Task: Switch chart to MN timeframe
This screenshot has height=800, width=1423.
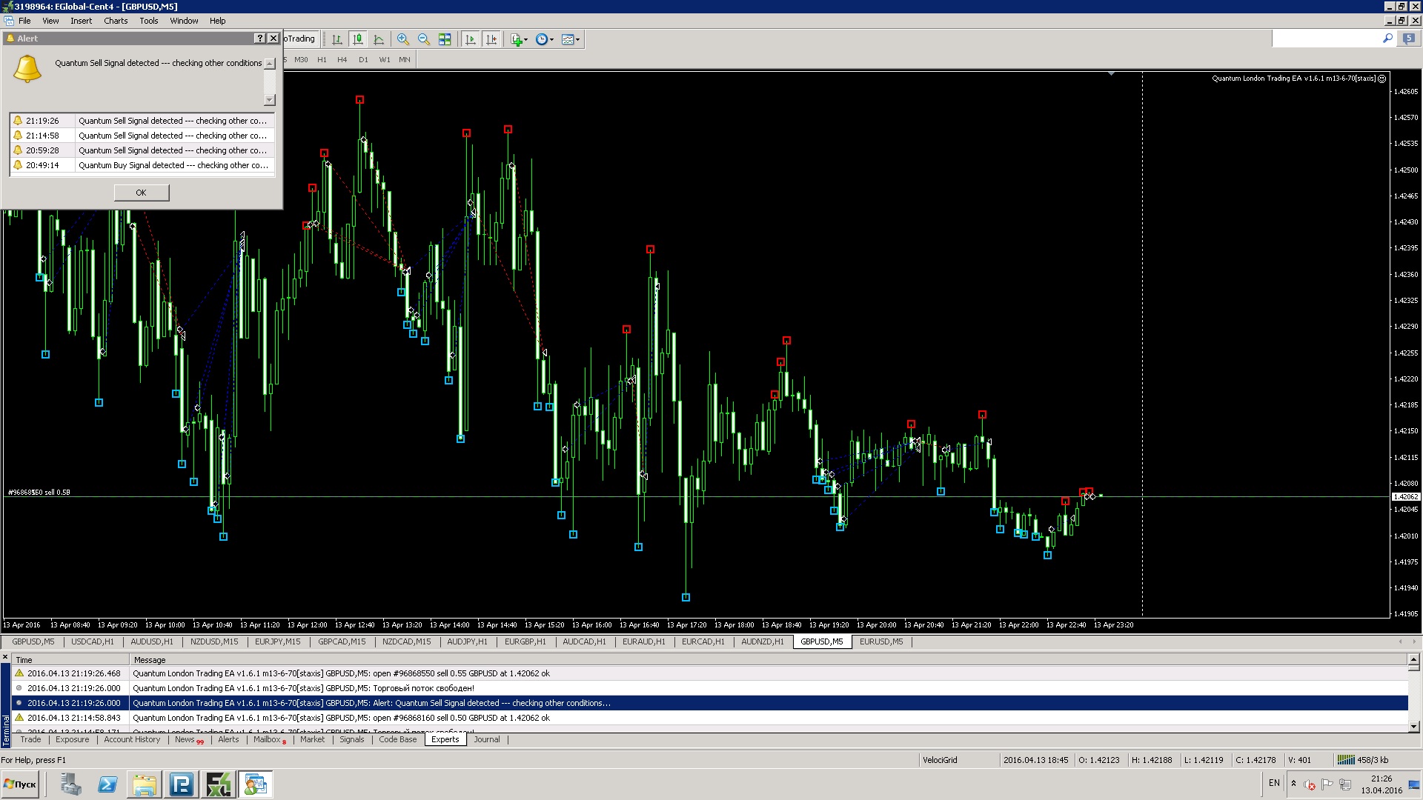Action: point(405,60)
